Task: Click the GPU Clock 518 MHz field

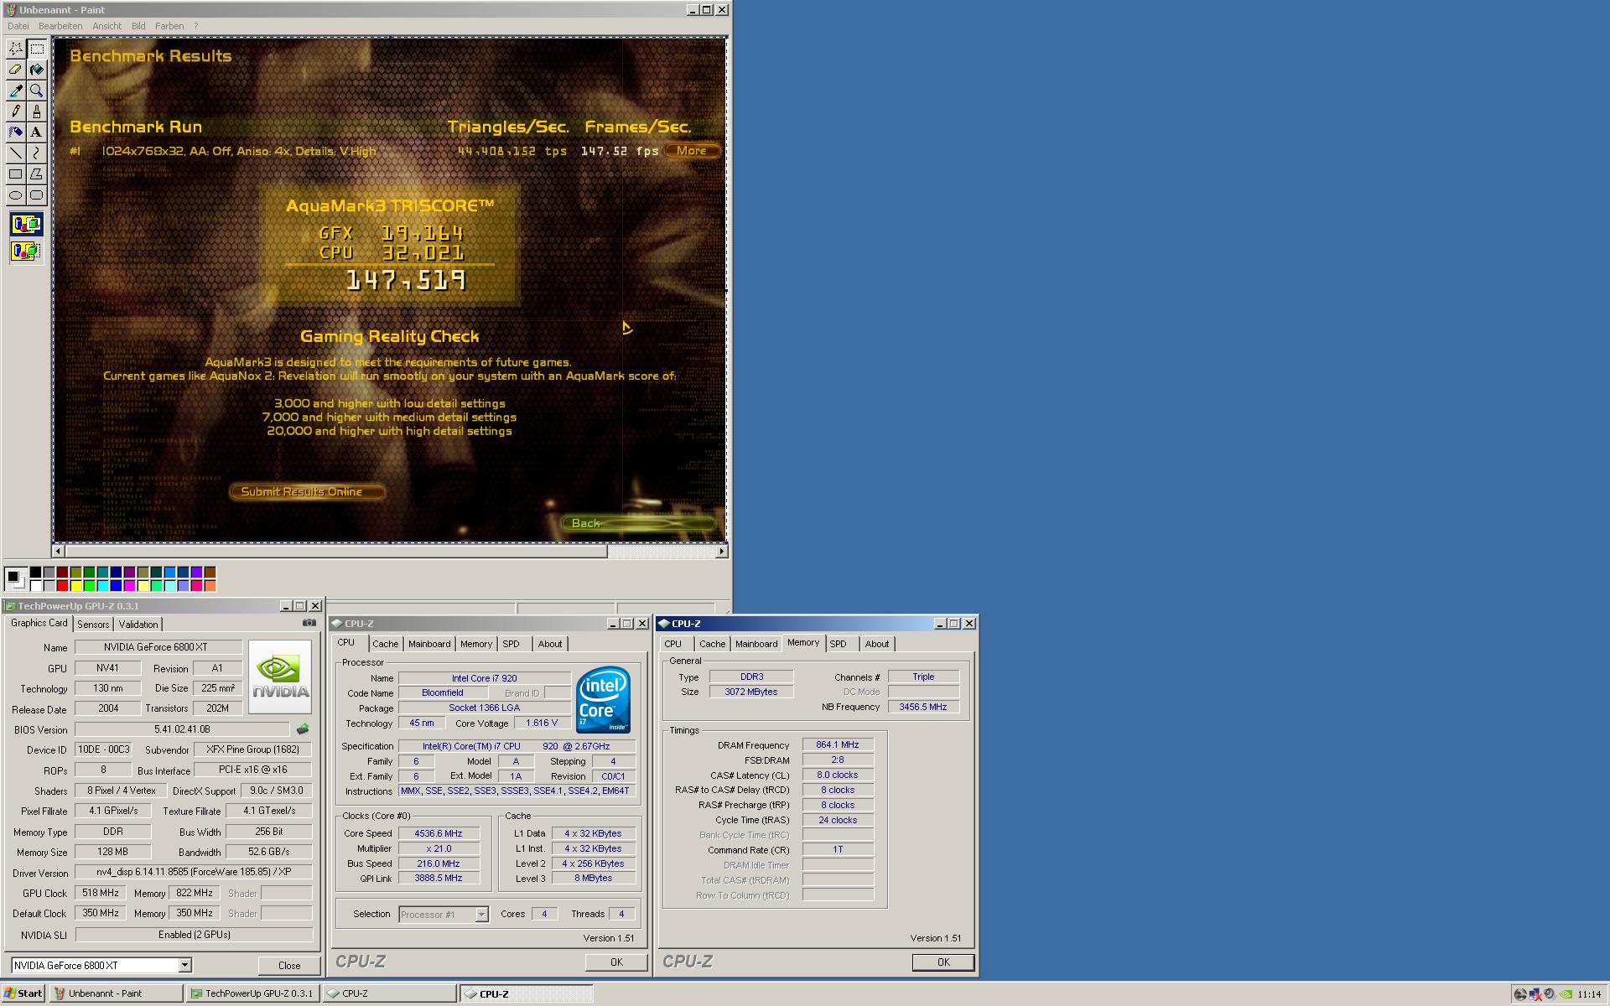Action: tap(101, 893)
